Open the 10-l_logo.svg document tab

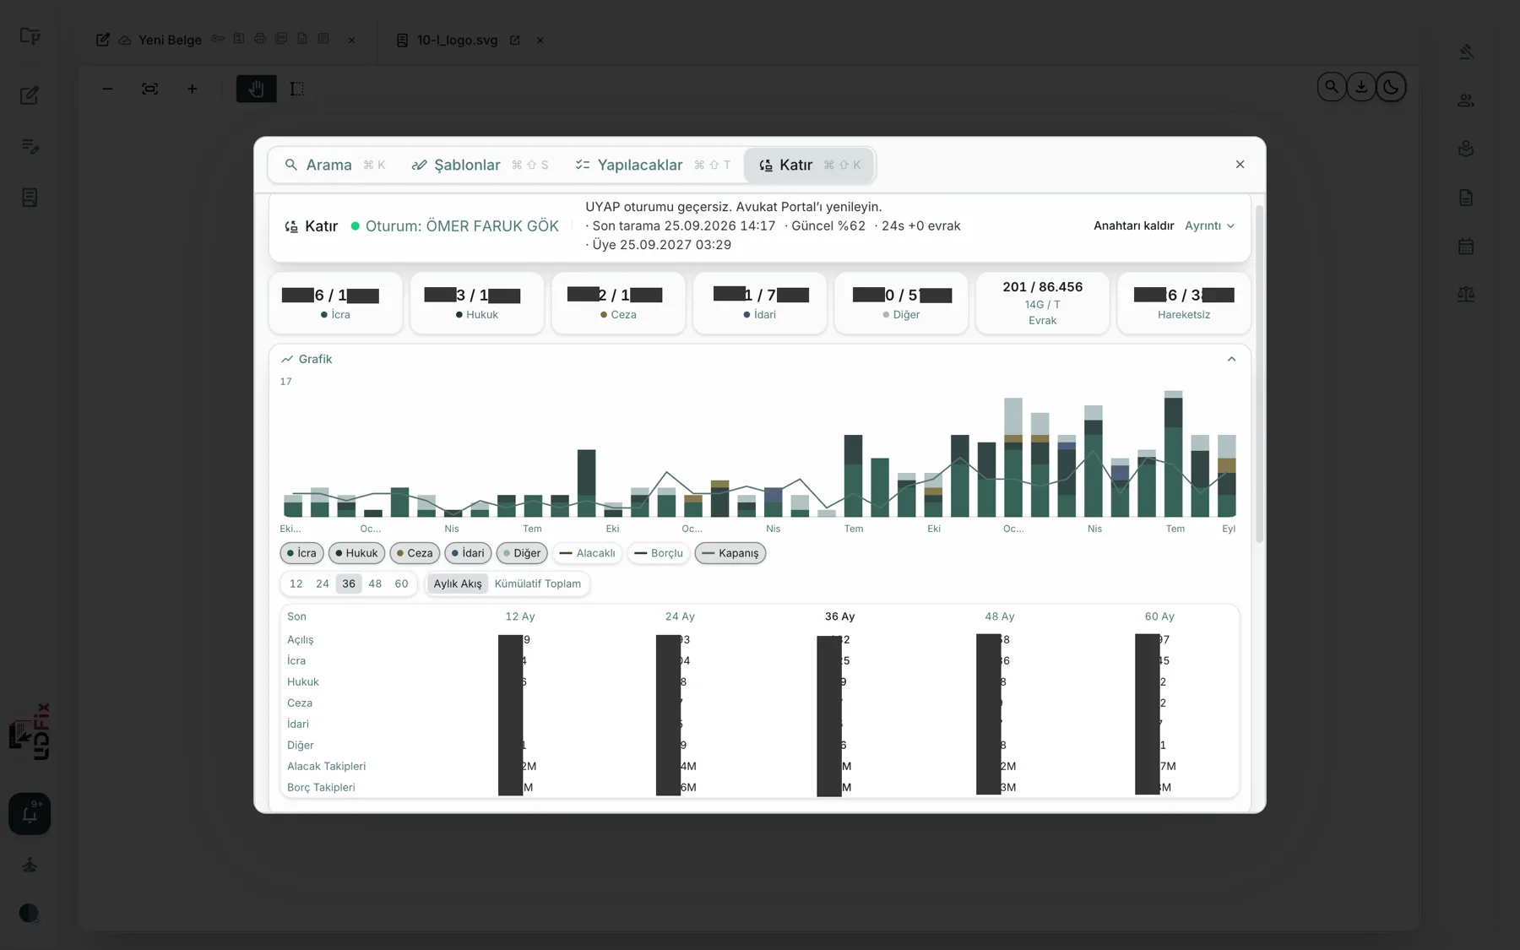coord(457,41)
